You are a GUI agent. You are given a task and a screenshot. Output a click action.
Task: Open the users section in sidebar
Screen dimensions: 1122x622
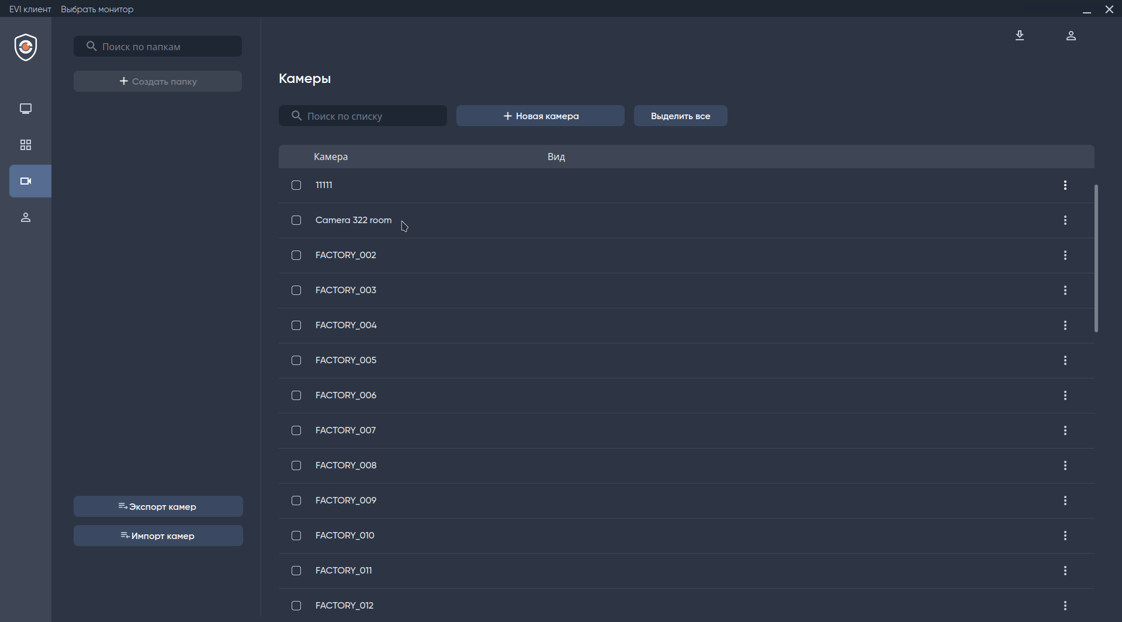click(x=26, y=217)
